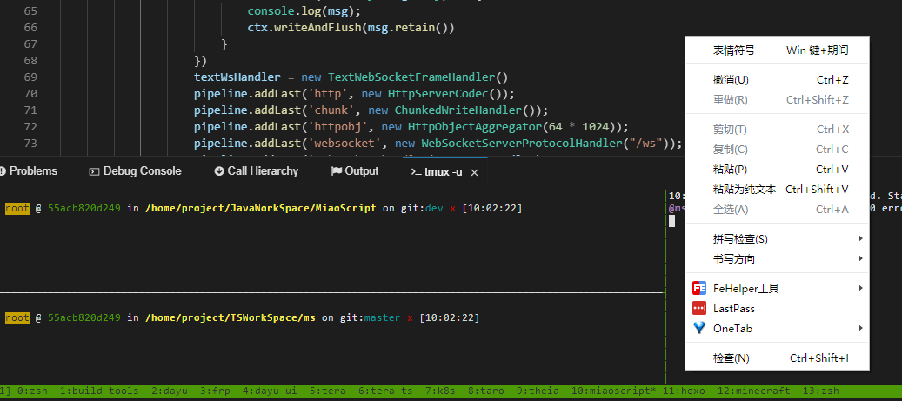Select tmux window 8:taro
Viewport: 902px width, 401px height.
(485, 391)
